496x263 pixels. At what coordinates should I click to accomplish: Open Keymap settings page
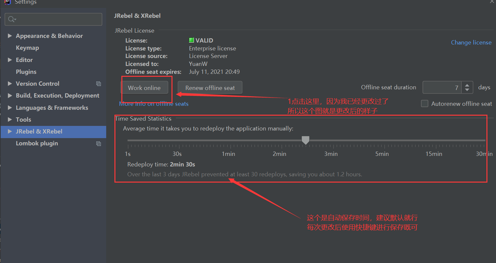click(27, 48)
